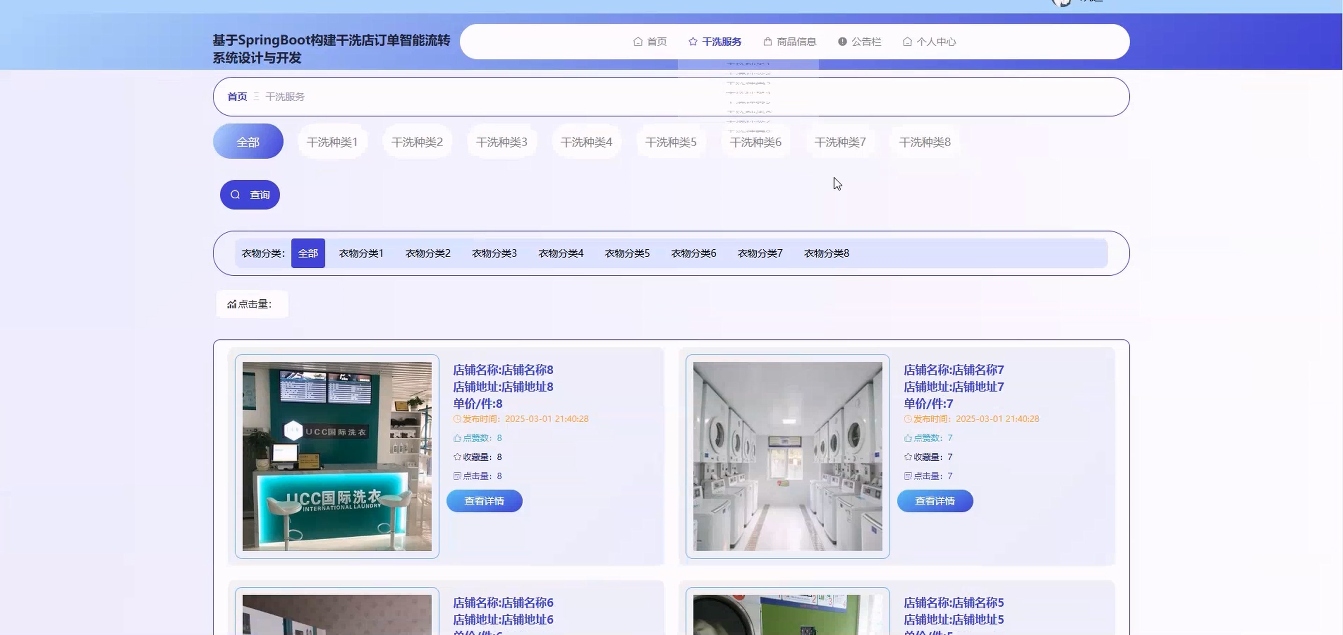Choose 衣物分类3 category filter
Screen dimensions: 1343x635
coord(494,253)
